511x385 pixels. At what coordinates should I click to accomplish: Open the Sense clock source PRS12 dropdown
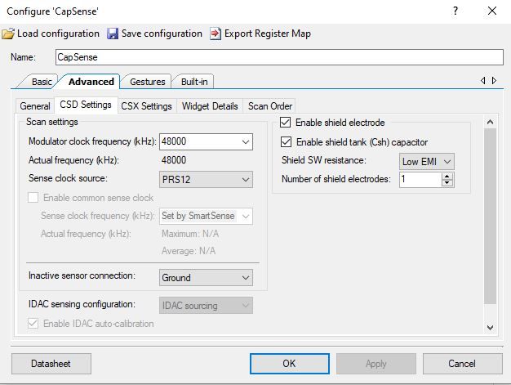(x=206, y=180)
